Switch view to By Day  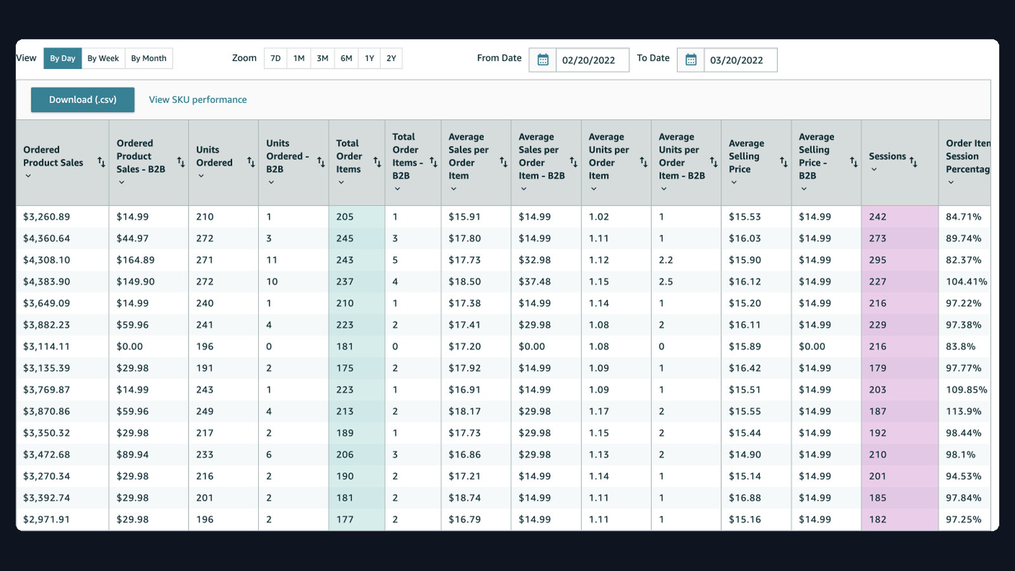click(63, 58)
